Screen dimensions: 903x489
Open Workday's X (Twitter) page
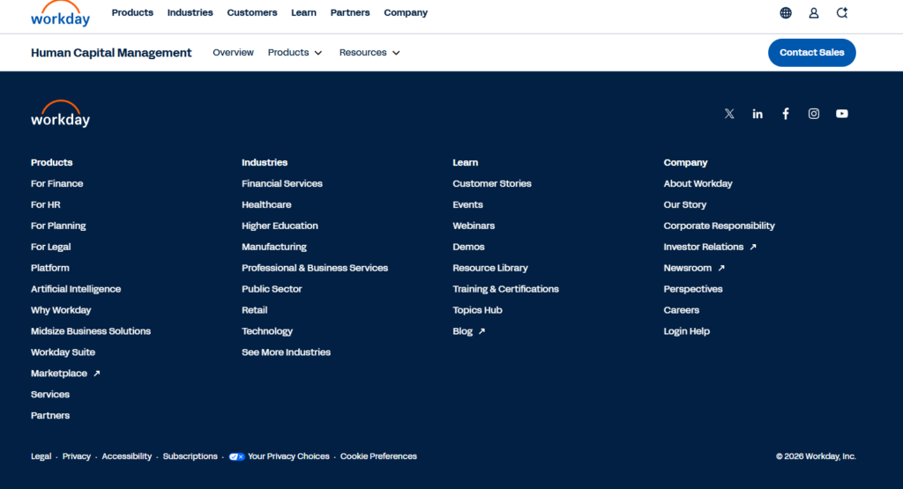(729, 114)
